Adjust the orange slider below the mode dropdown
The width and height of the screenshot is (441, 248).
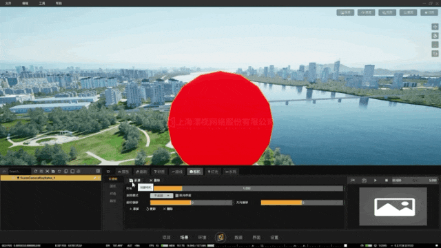(192, 203)
